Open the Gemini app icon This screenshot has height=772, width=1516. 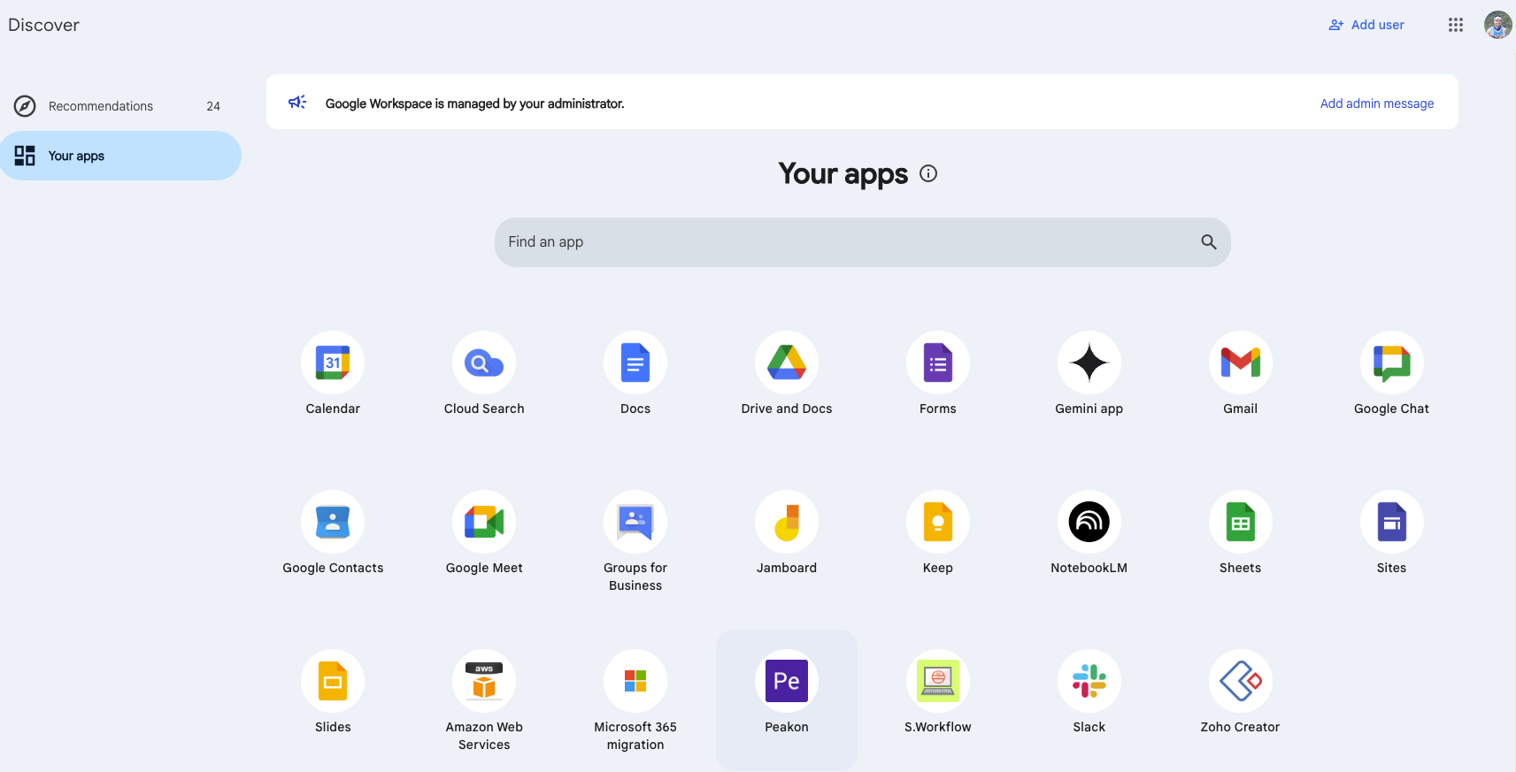[x=1089, y=363]
